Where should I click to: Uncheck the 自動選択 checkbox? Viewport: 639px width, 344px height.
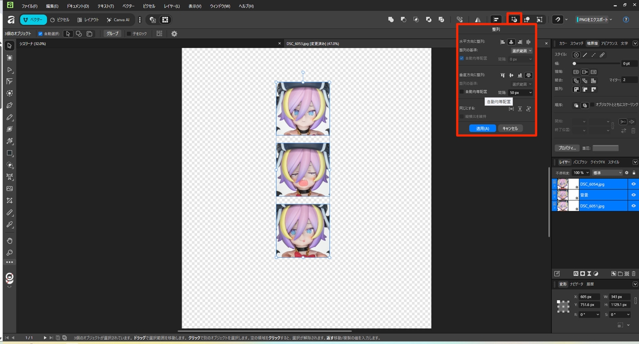click(x=40, y=34)
